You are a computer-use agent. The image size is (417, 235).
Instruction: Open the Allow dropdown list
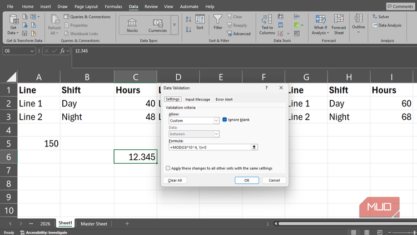[216, 121]
